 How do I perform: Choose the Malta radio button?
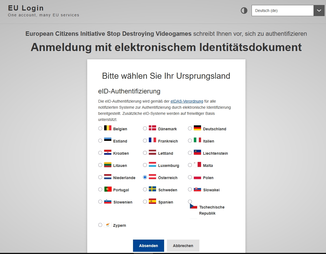pyautogui.click(x=190, y=165)
